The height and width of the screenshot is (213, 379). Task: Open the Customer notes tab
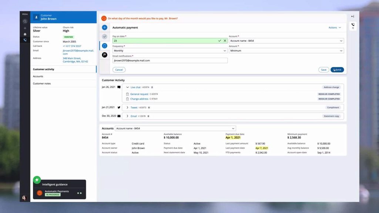[x=42, y=84]
